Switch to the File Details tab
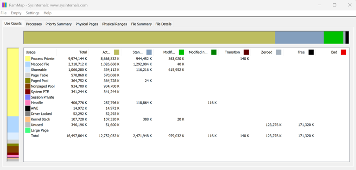The height and width of the screenshot is (170, 356). click(164, 24)
